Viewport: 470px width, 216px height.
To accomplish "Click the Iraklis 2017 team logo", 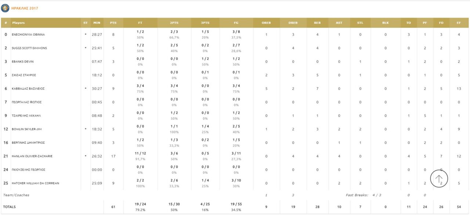I will pos(5,8).
